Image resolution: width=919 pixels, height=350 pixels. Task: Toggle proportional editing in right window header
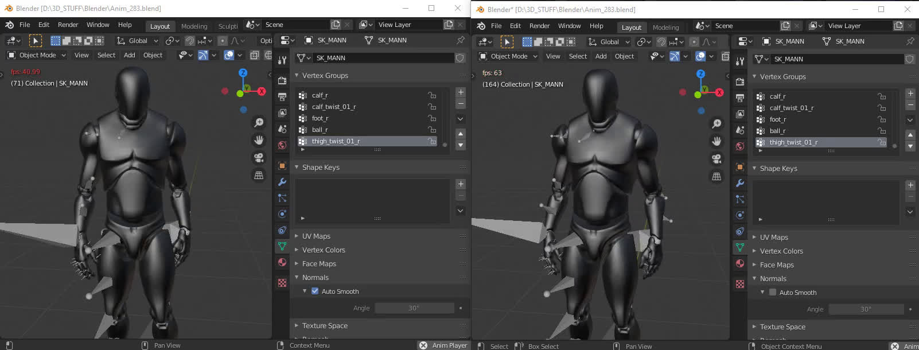click(694, 42)
